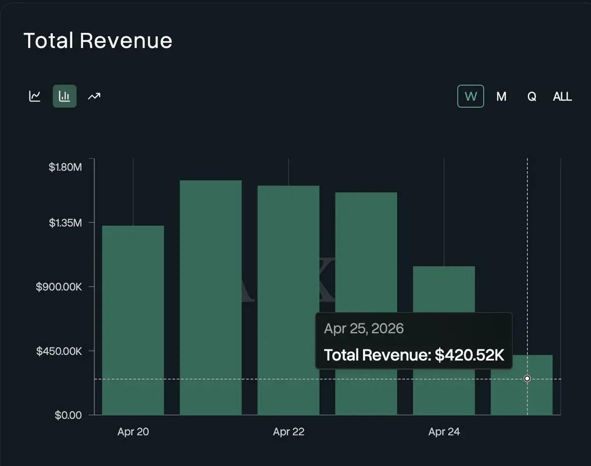Click the 'Total Revenue' chart title

coord(98,40)
